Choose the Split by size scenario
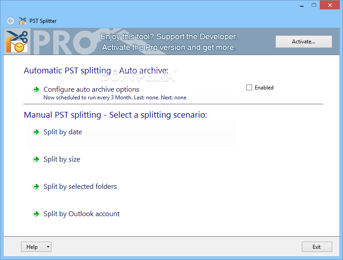This screenshot has width=343, height=260. coord(62,159)
